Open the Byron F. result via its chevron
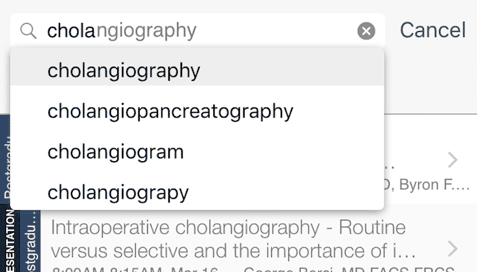477x272 pixels. (x=453, y=160)
